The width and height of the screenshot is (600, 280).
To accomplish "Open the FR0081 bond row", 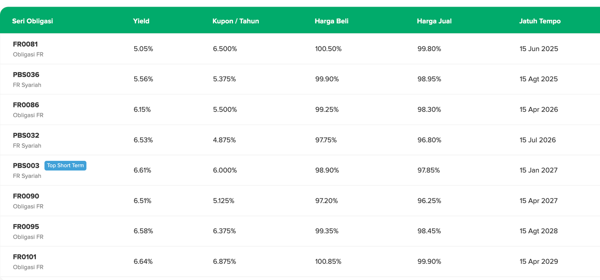I will point(25,44).
